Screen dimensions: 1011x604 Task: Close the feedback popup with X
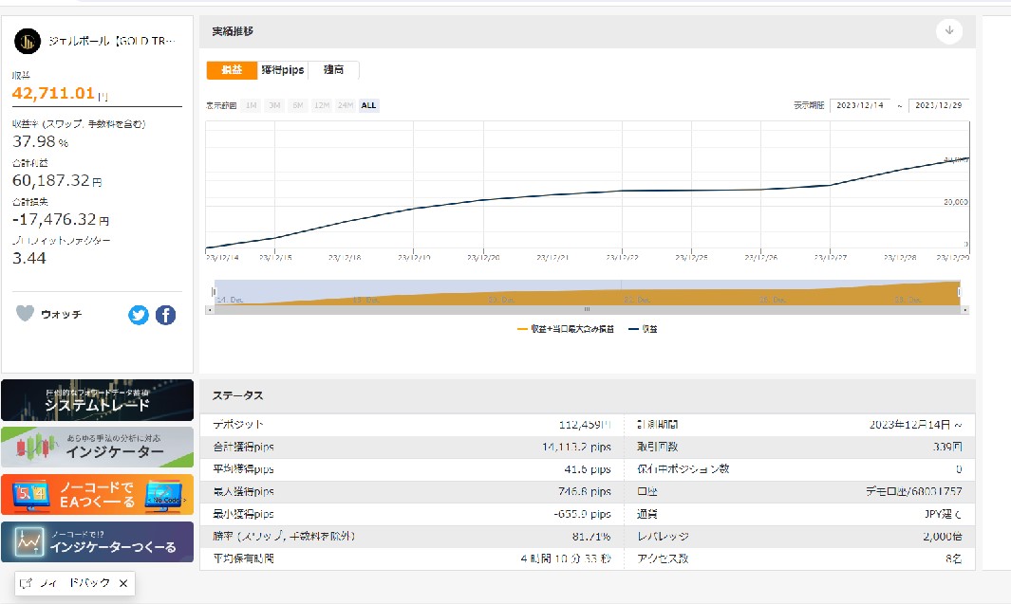pos(123,583)
